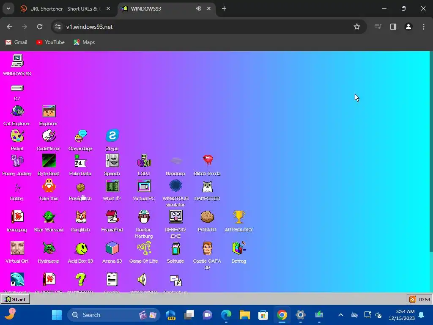Open the Explorer desktop icon
This screenshot has height=325, width=433.
tap(49, 111)
